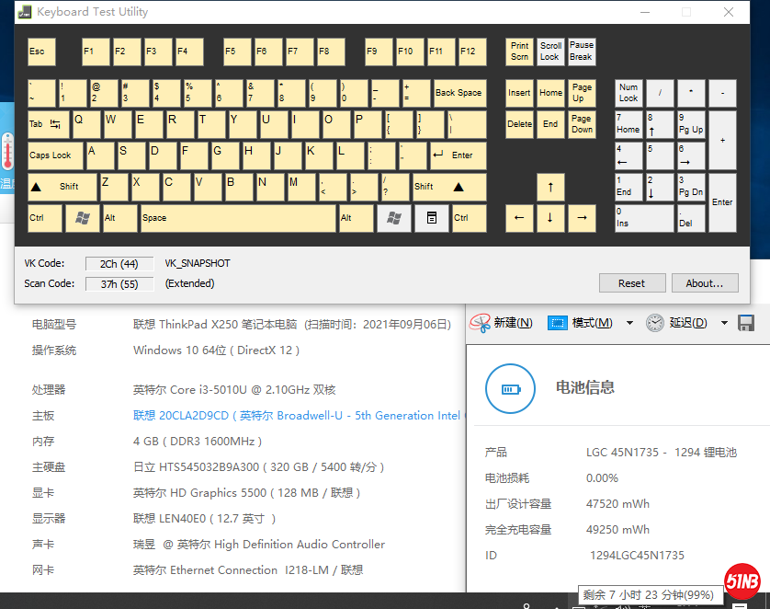Click the Delete navigation key
The width and height of the screenshot is (770, 609).
[x=519, y=124]
